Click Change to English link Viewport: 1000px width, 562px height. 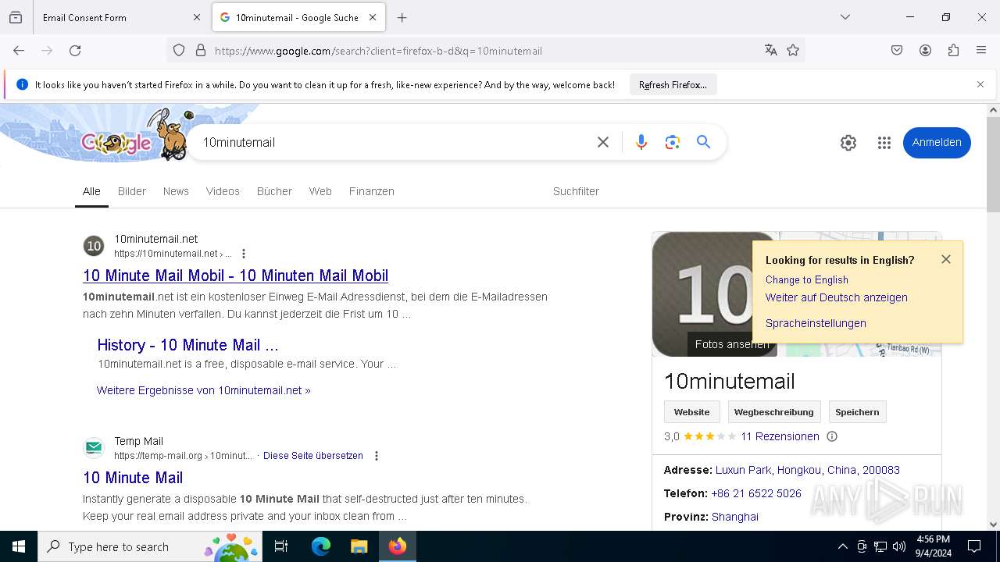point(807,279)
